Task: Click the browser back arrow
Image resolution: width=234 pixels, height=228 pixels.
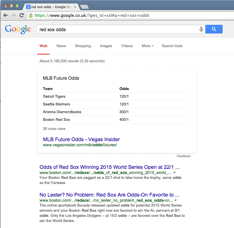Action: pos(6,15)
